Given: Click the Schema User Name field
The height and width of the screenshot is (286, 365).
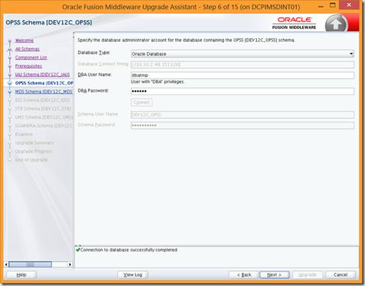Looking at the screenshot, I should coord(242,115).
